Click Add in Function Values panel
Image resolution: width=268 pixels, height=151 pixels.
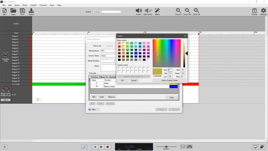click(94, 97)
